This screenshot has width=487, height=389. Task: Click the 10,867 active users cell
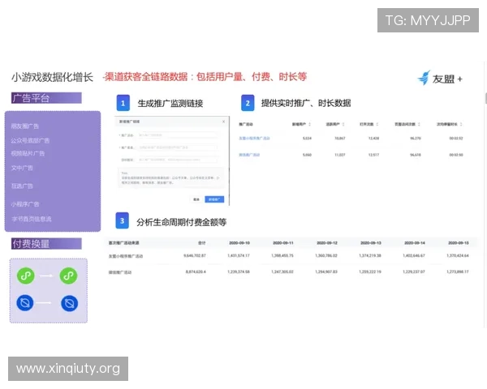coord(340,138)
